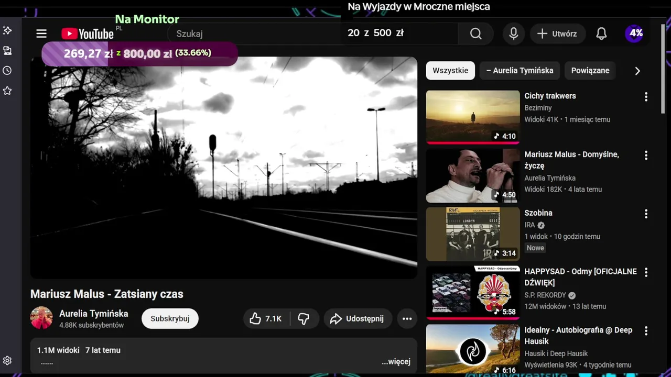The width and height of the screenshot is (671, 377).
Task: Click the history clock icon in sidebar
Action: pos(7,71)
